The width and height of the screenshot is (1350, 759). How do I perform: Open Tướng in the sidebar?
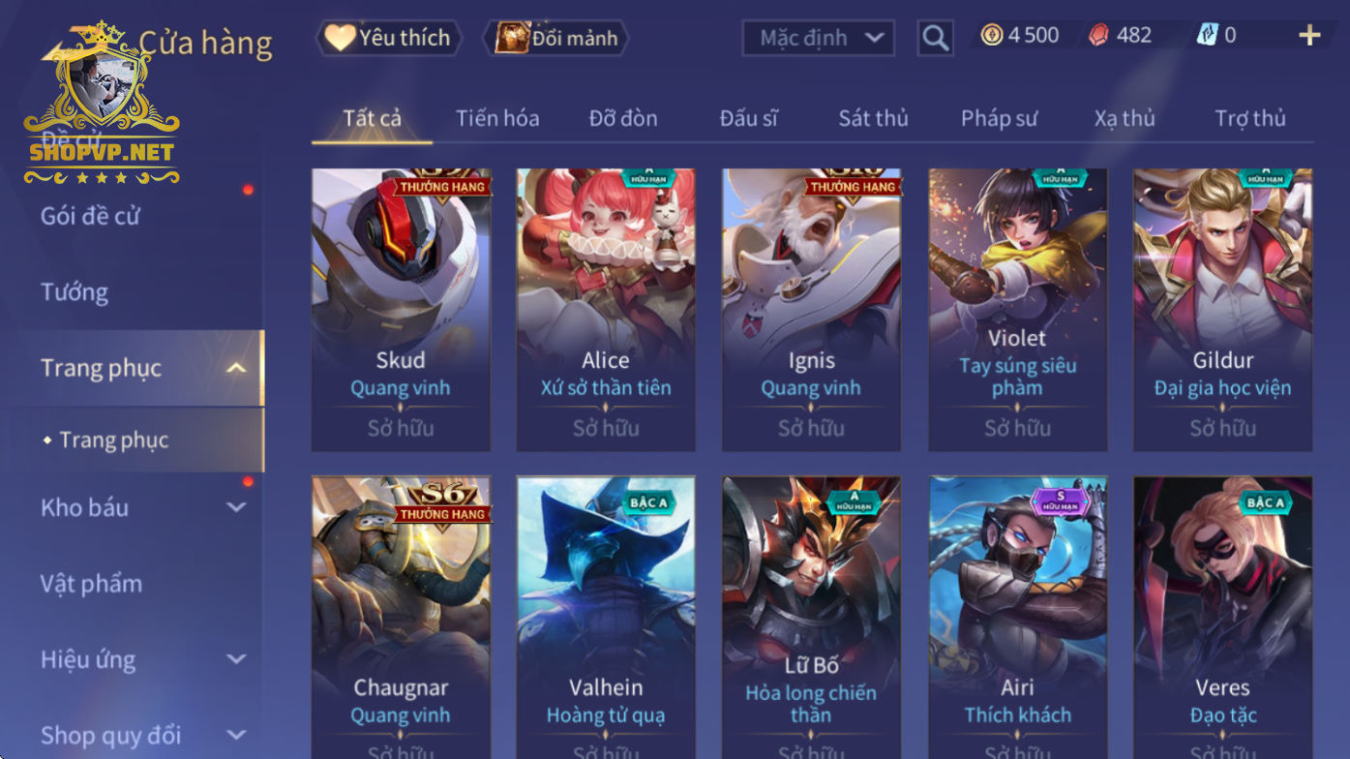click(x=75, y=292)
